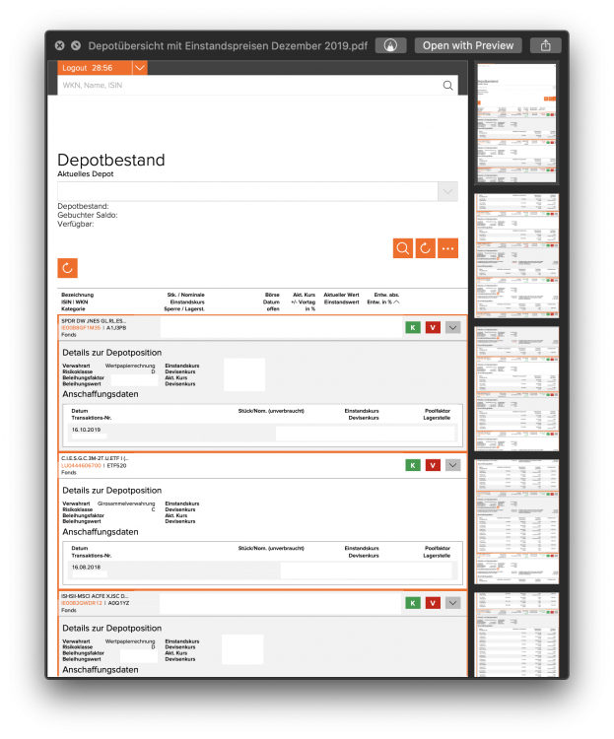Click the orange refresh button beside search
614x739 pixels.
pyautogui.click(x=425, y=248)
